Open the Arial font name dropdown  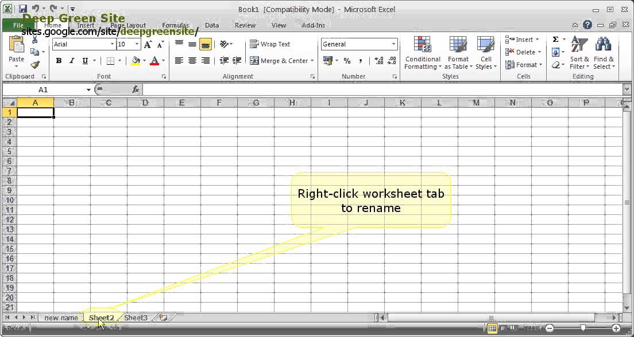[x=112, y=44]
